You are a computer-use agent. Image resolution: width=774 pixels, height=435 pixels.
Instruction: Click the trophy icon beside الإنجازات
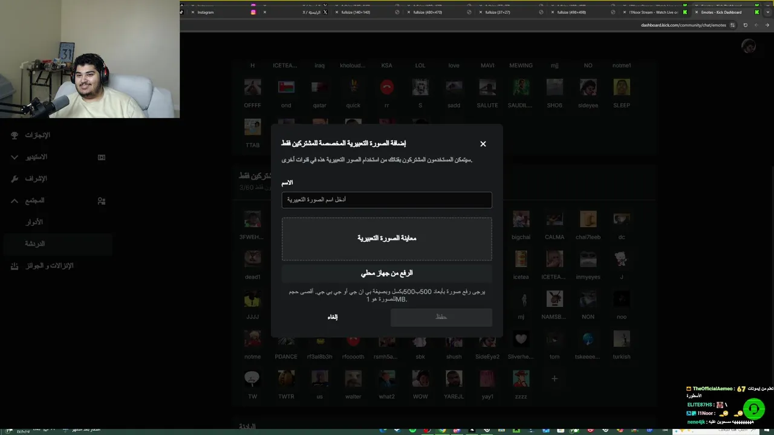click(x=15, y=135)
